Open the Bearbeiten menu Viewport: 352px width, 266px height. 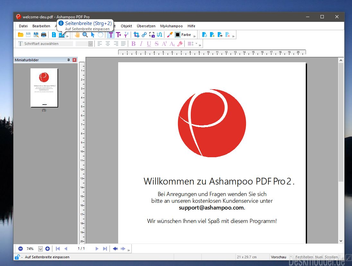pos(41,26)
